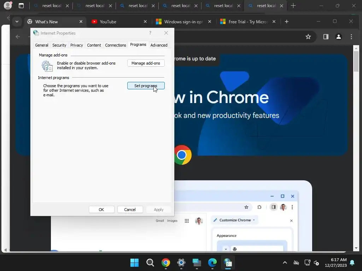Viewport: 362px width, 271px height.
Task: Select the Programs tab
Action: [x=138, y=45]
